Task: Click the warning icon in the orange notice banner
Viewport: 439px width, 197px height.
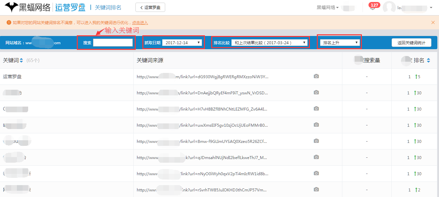Action: coord(8,22)
